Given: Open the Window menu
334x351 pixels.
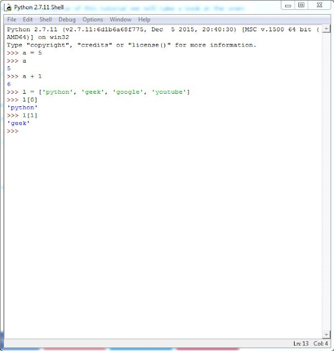Looking at the screenshot, I should [121, 20].
